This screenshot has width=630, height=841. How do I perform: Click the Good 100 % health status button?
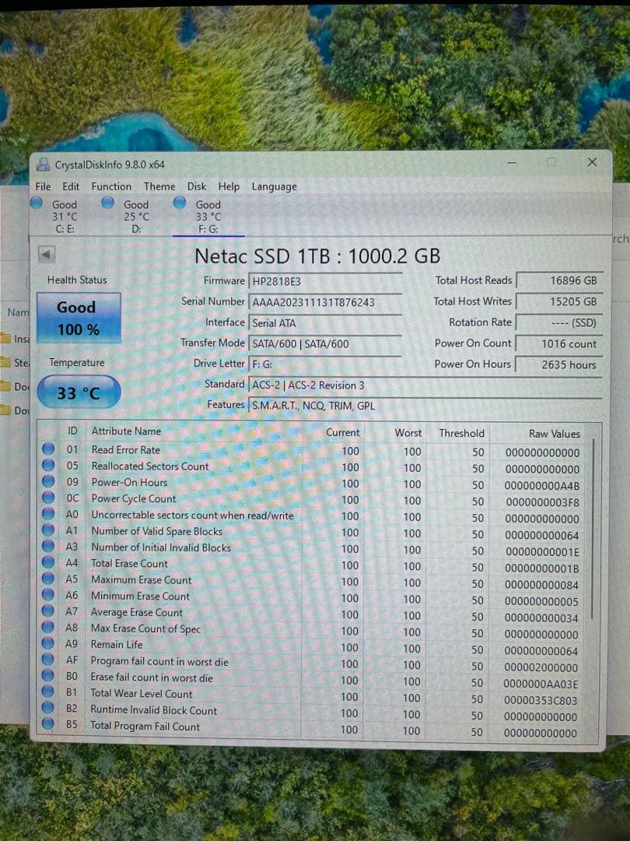coord(79,318)
